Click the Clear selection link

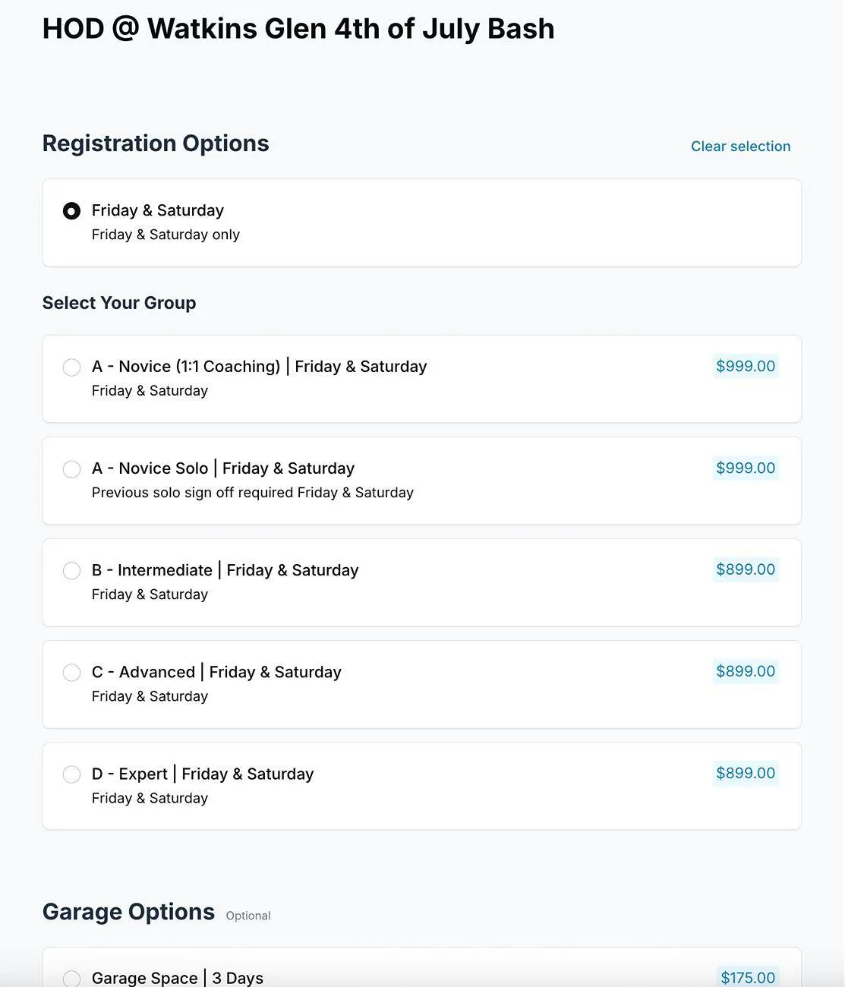pyautogui.click(x=740, y=147)
